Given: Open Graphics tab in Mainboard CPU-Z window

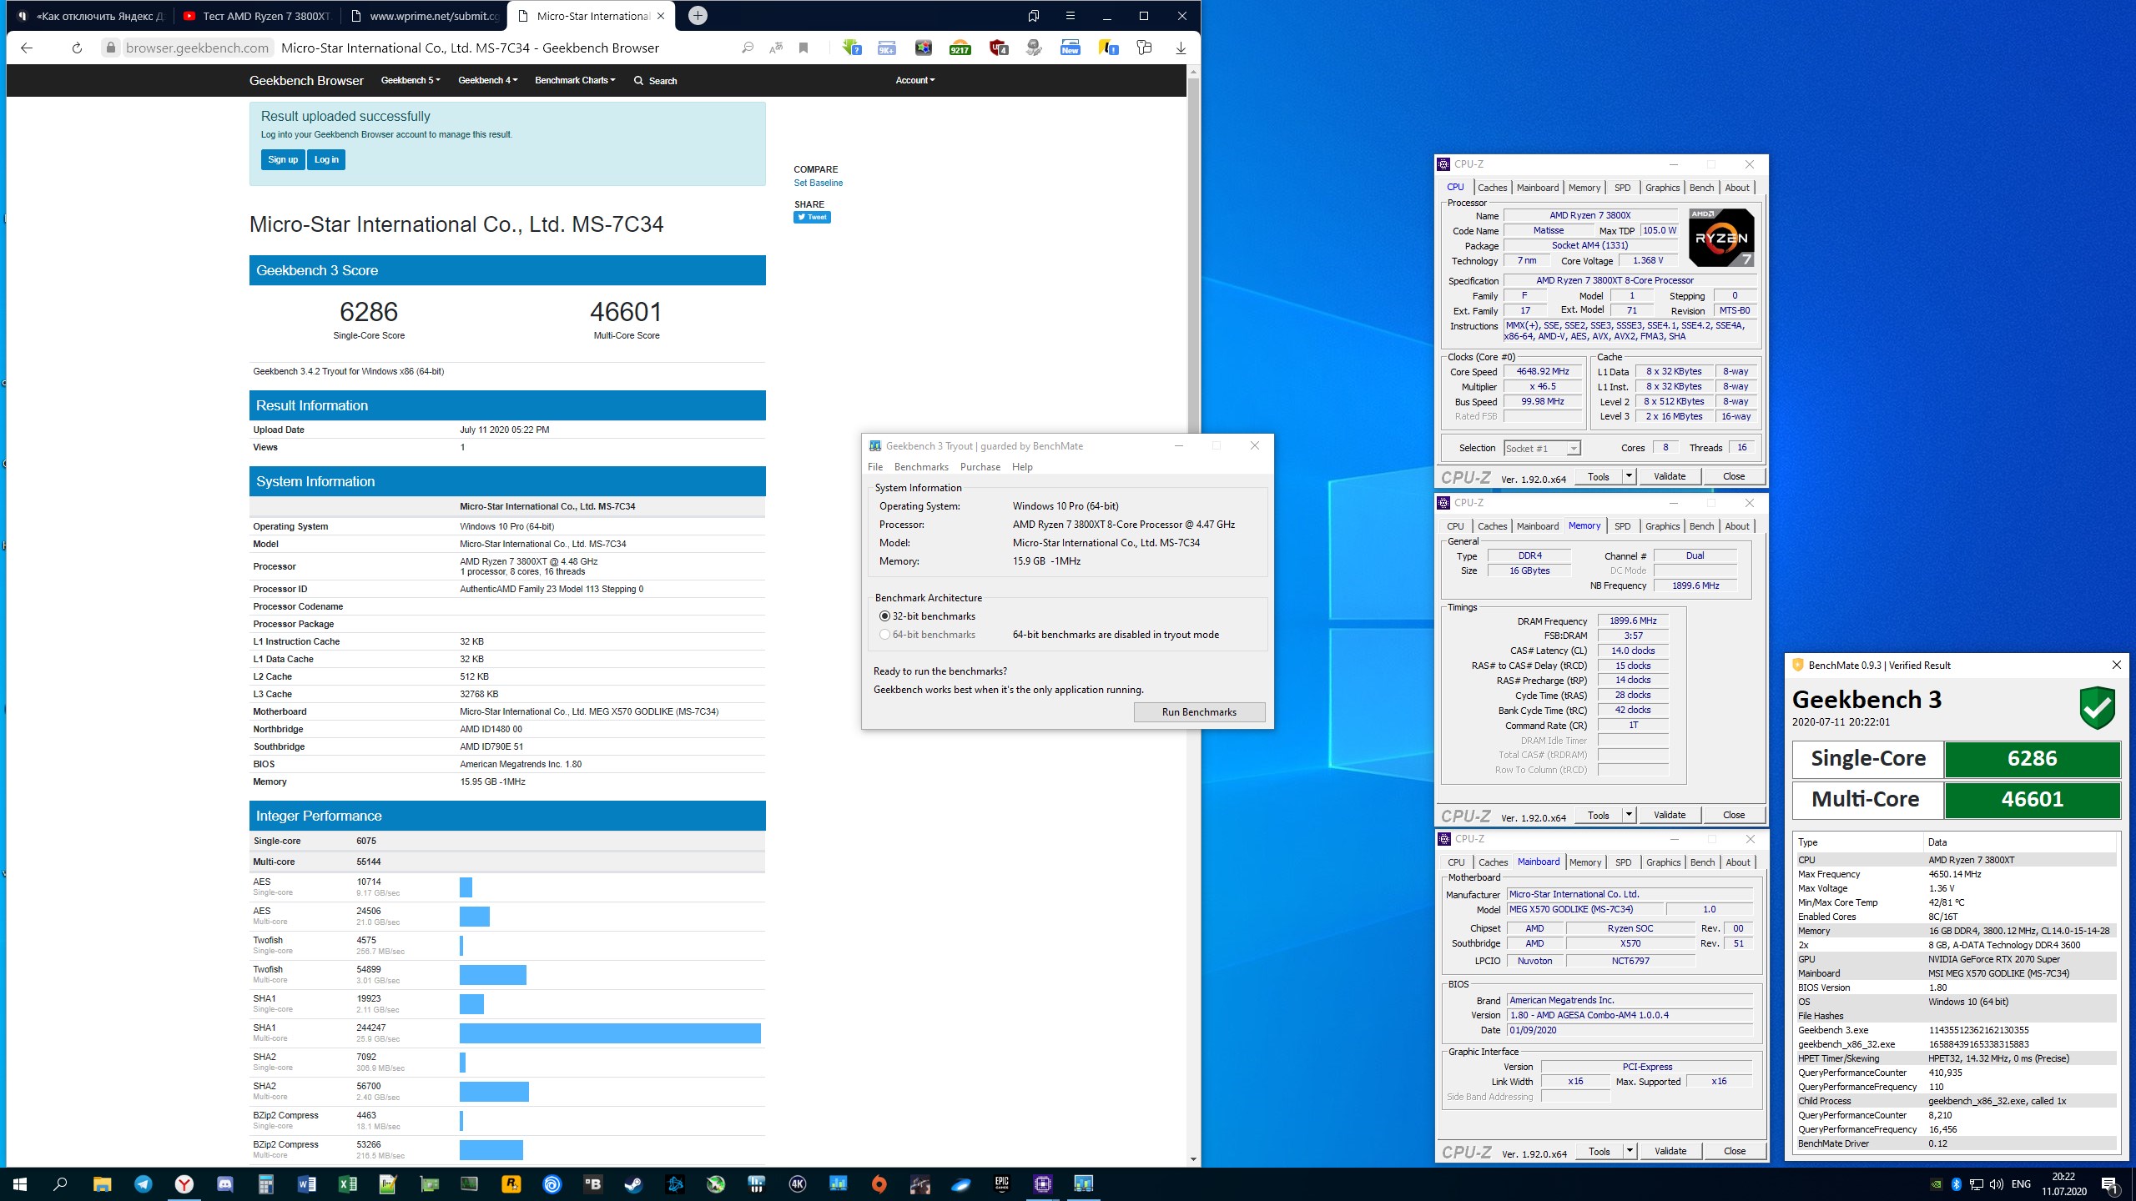Looking at the screenshot, I should point(1663,862).
